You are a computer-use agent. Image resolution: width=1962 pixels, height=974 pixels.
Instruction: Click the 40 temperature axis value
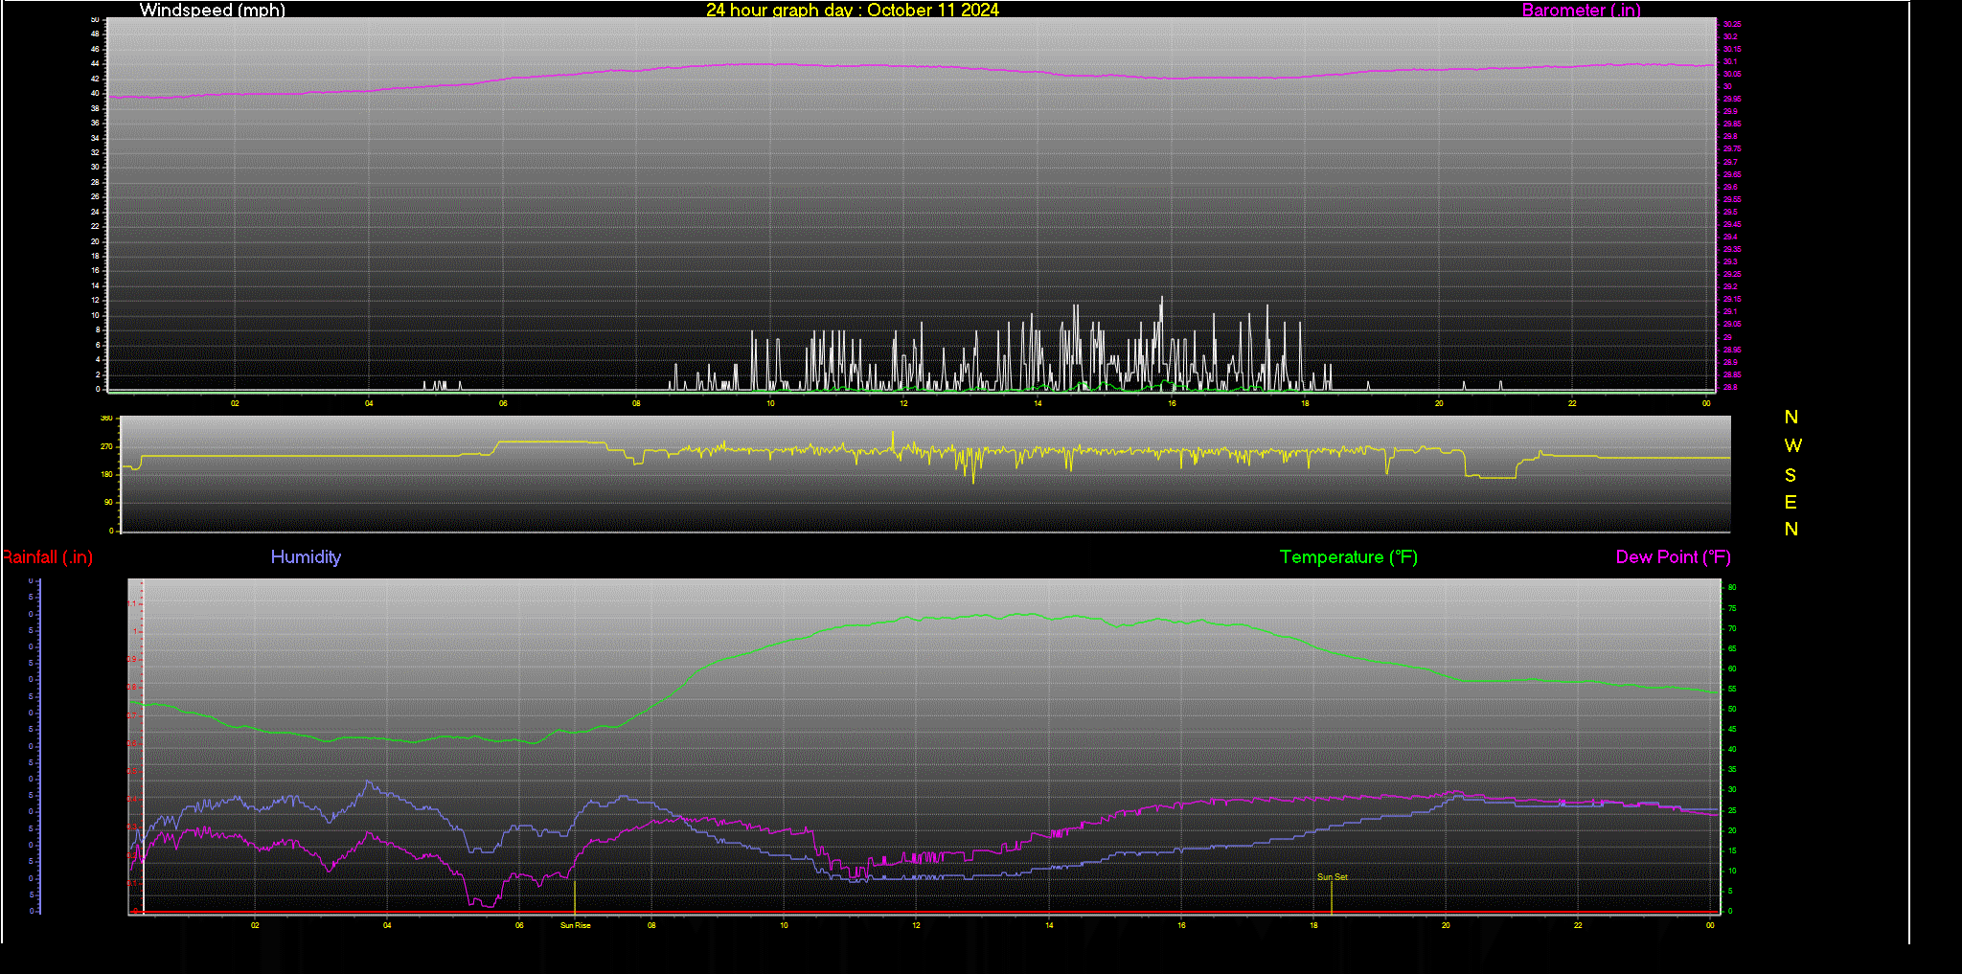pos(1732,749)
